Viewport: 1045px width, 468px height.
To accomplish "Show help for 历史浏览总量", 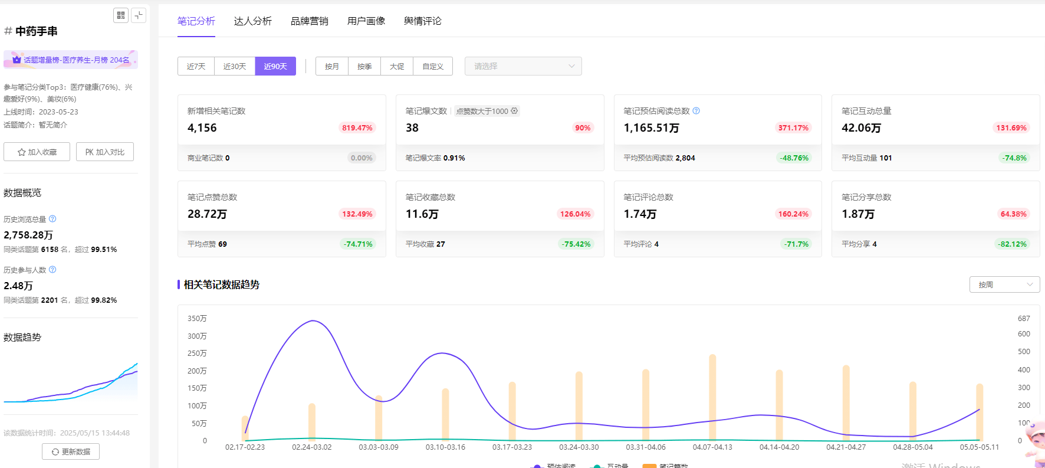I will click(x=52, y=219).
